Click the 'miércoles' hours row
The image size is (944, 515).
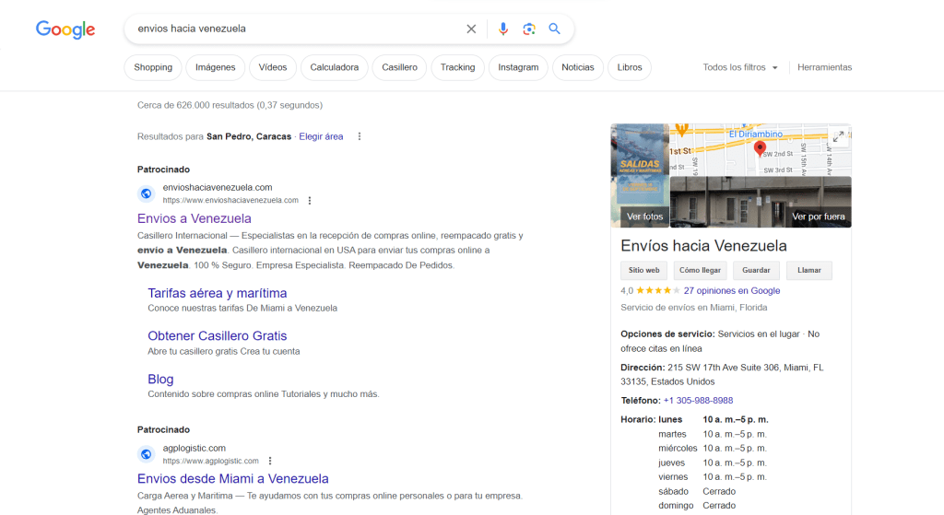click(x=713, y=449)
